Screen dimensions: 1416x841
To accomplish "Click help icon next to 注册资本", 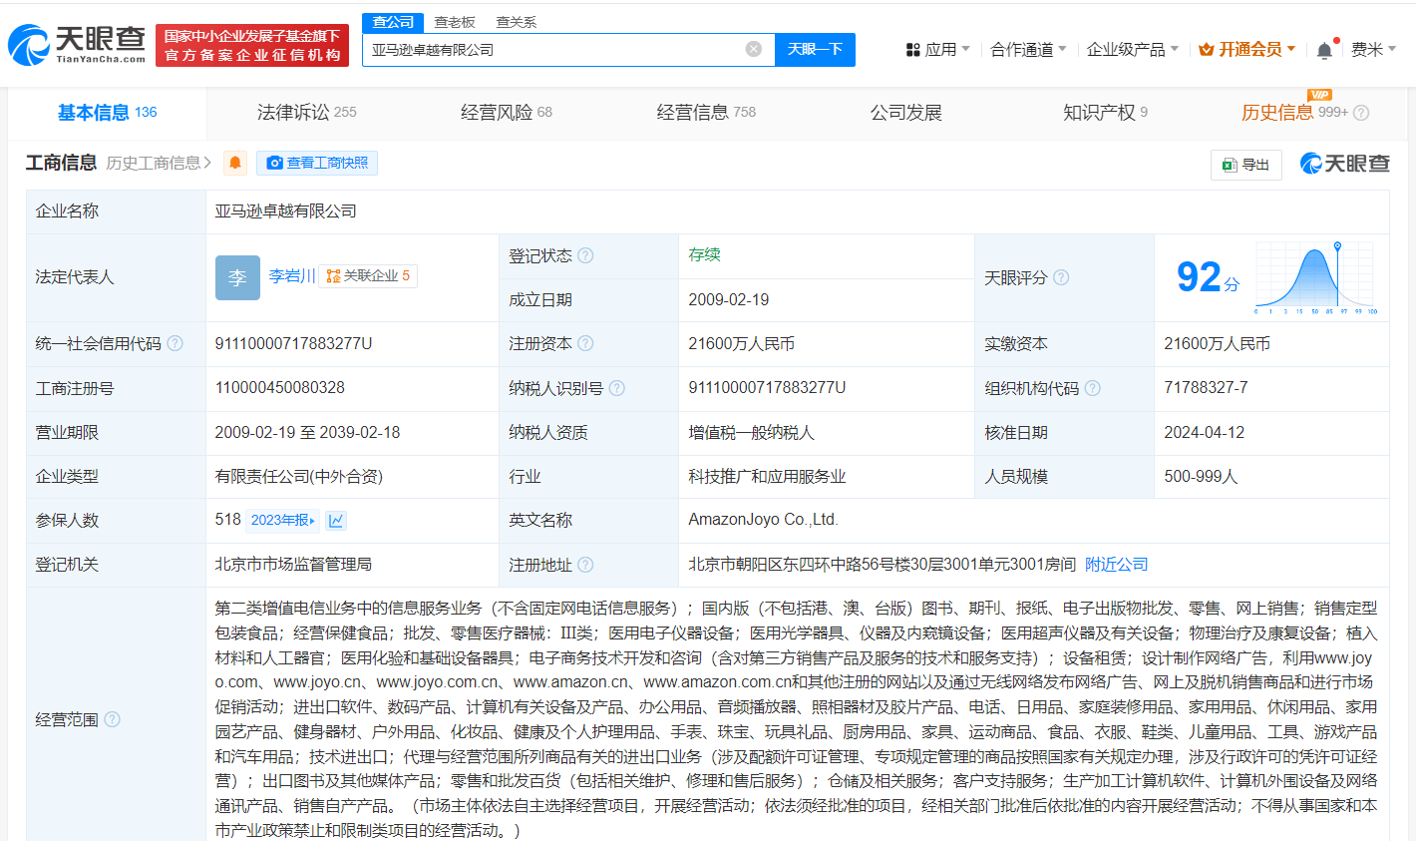I will click(585, 343).
